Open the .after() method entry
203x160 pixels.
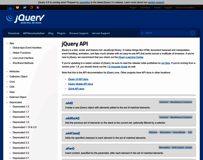coord(70,149)
